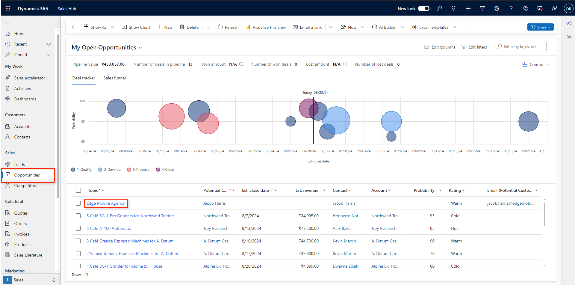Click the DR user profile avatar
Viewport: 575px width, 285px height.
click(x=568, y=9)
